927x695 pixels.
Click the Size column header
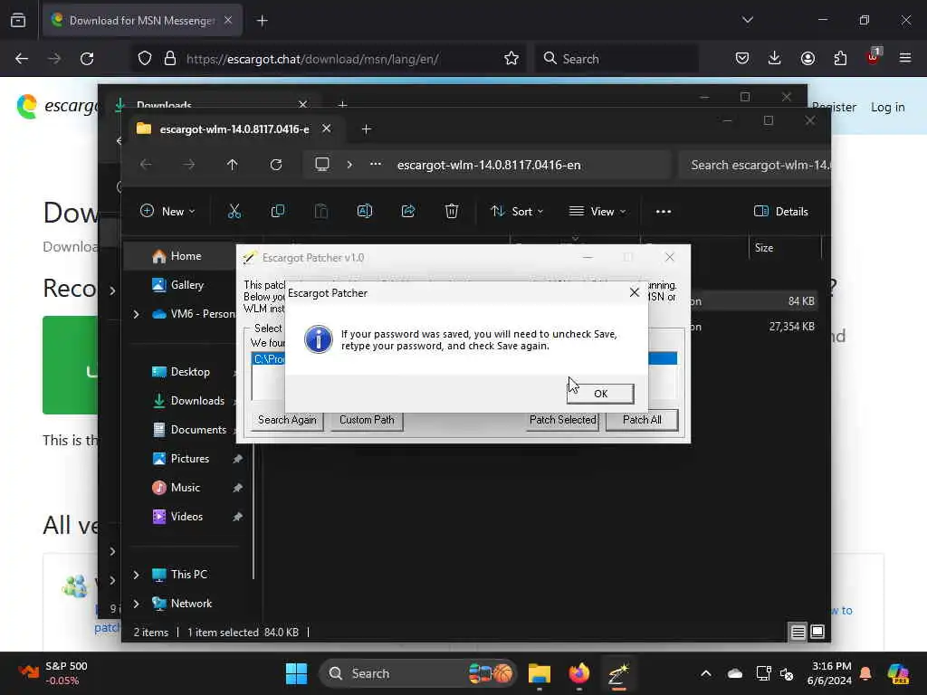[x=785, y=248]
